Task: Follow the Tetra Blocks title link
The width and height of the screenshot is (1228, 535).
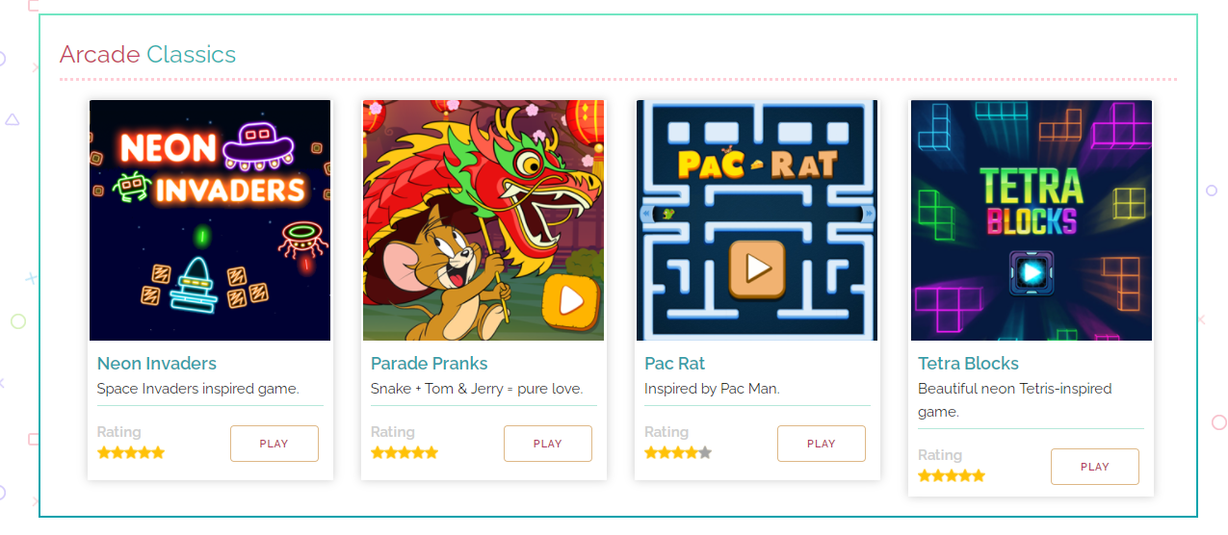Action: (969, 364)
